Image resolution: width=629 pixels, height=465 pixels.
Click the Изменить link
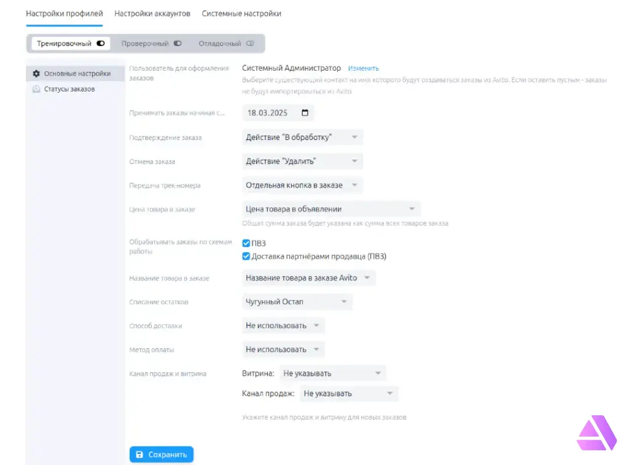[364, 68]
